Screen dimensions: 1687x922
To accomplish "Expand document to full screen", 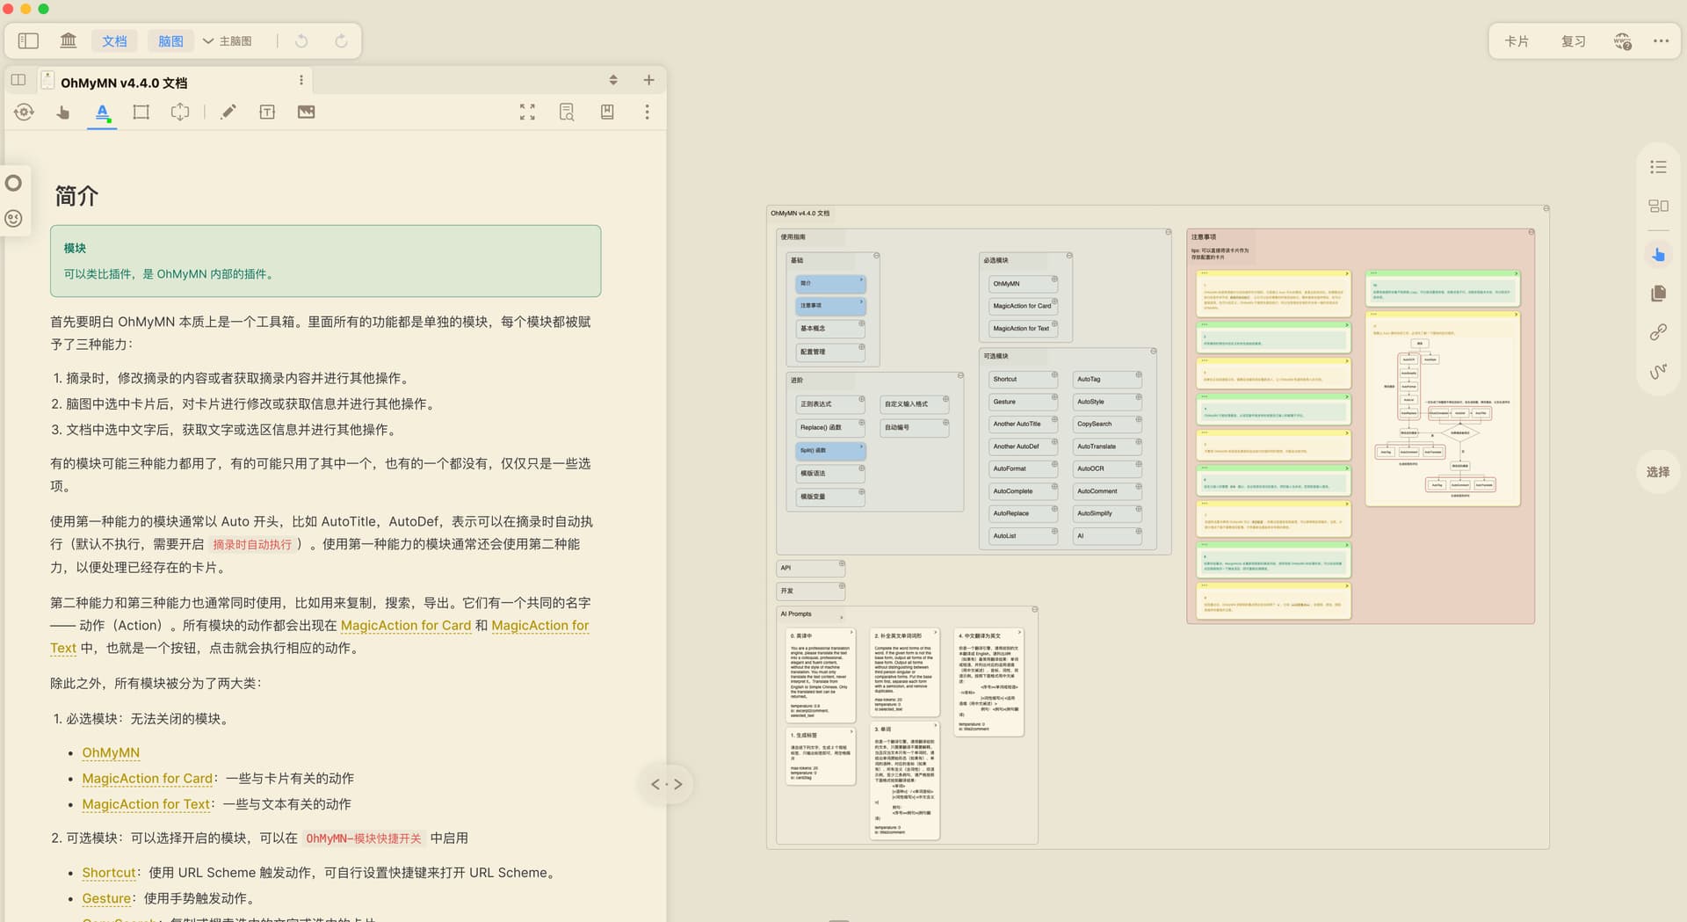I will pyautogui.click(x=527, y=112).
